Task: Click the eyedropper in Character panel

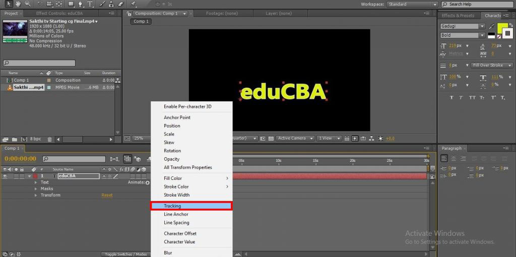Action: pyautogui.click(x=491, y=26)
